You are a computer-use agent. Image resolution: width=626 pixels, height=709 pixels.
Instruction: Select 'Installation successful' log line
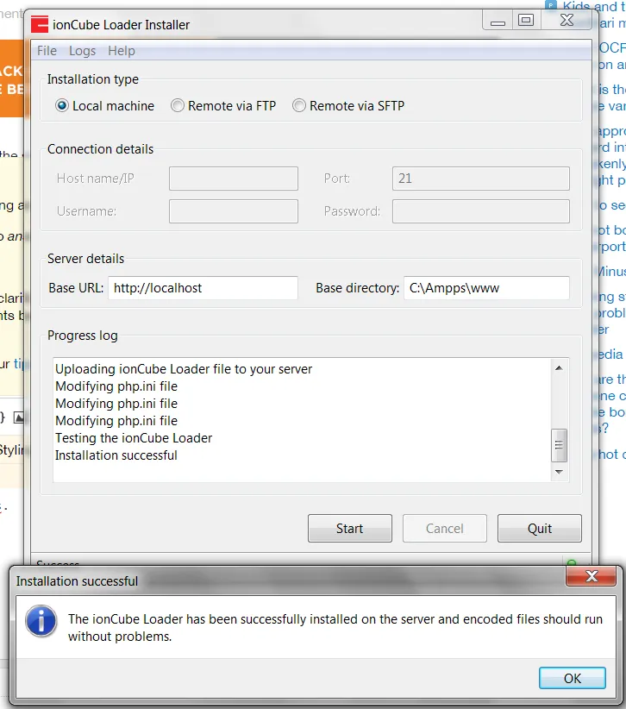click(x=116, y=455)
